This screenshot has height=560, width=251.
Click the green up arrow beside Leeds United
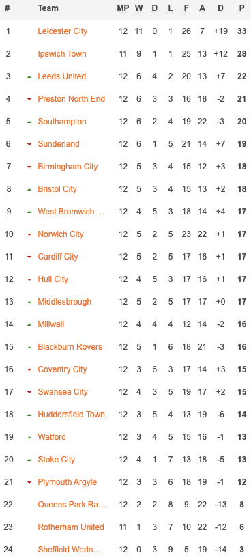point(29,76)
